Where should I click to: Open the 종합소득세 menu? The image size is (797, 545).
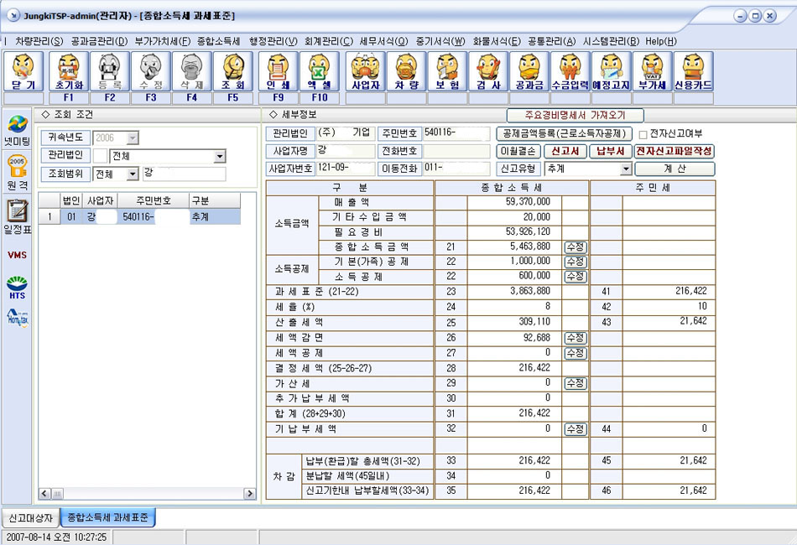[218, 41]
